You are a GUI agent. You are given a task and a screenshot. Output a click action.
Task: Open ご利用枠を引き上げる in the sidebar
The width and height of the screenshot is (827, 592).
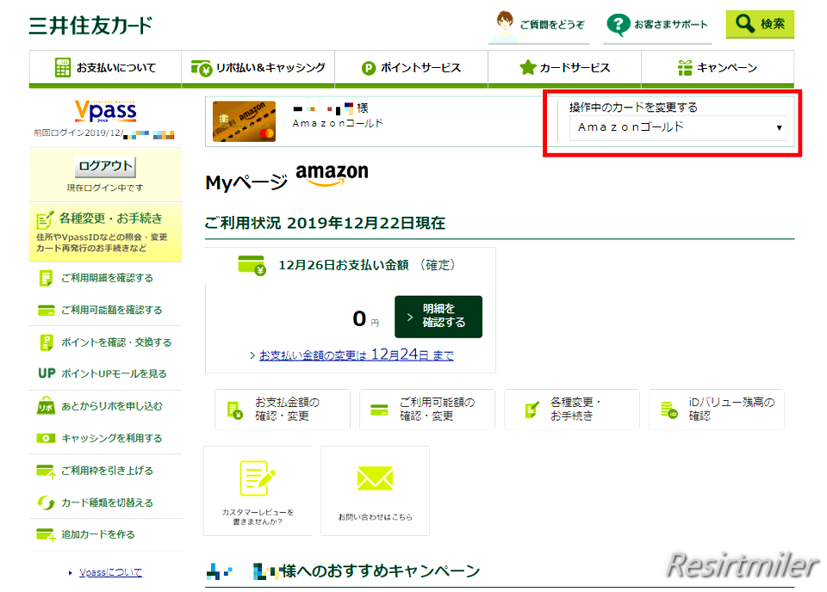[x=105, y=471]
